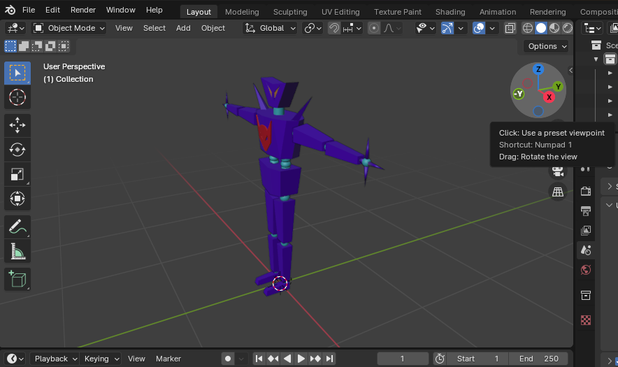Switch perspective/orthographic with the grid button
Viewport: 618px width, 367px height.
pos(558,192)
